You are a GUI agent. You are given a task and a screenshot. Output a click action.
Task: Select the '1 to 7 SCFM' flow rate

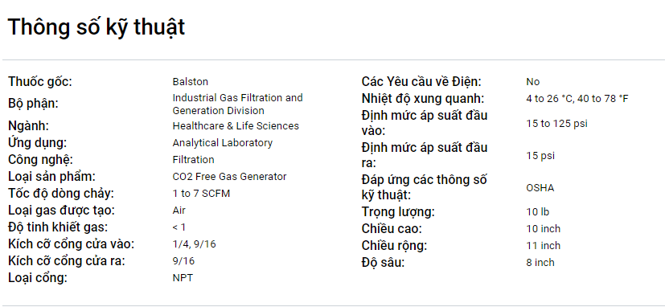click(201, 194)
